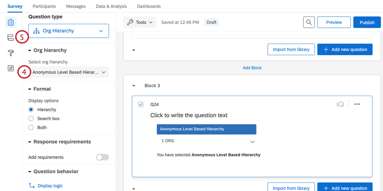383x191 pixels.
Task: Open the Select org hierarchy dropdown
Action: [x=68, y=72]
